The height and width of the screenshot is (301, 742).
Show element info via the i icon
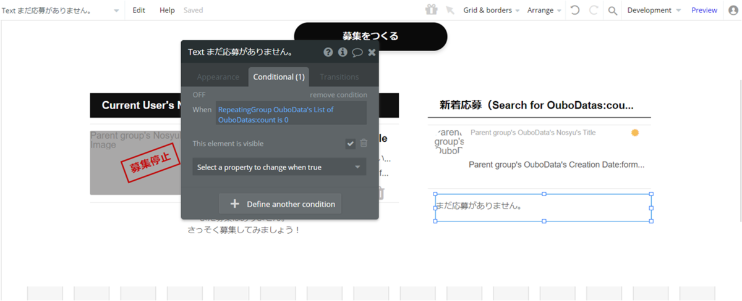pyautogui.click(x=343, y=52)
